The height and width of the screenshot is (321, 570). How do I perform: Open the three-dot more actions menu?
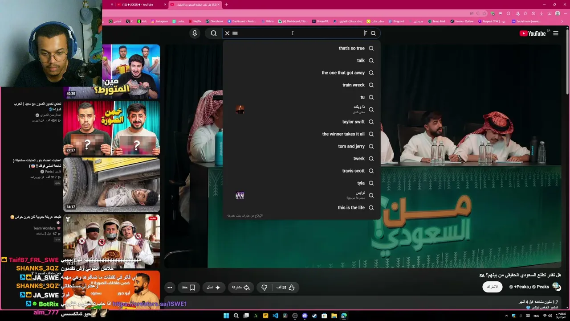tap(170, 288)
